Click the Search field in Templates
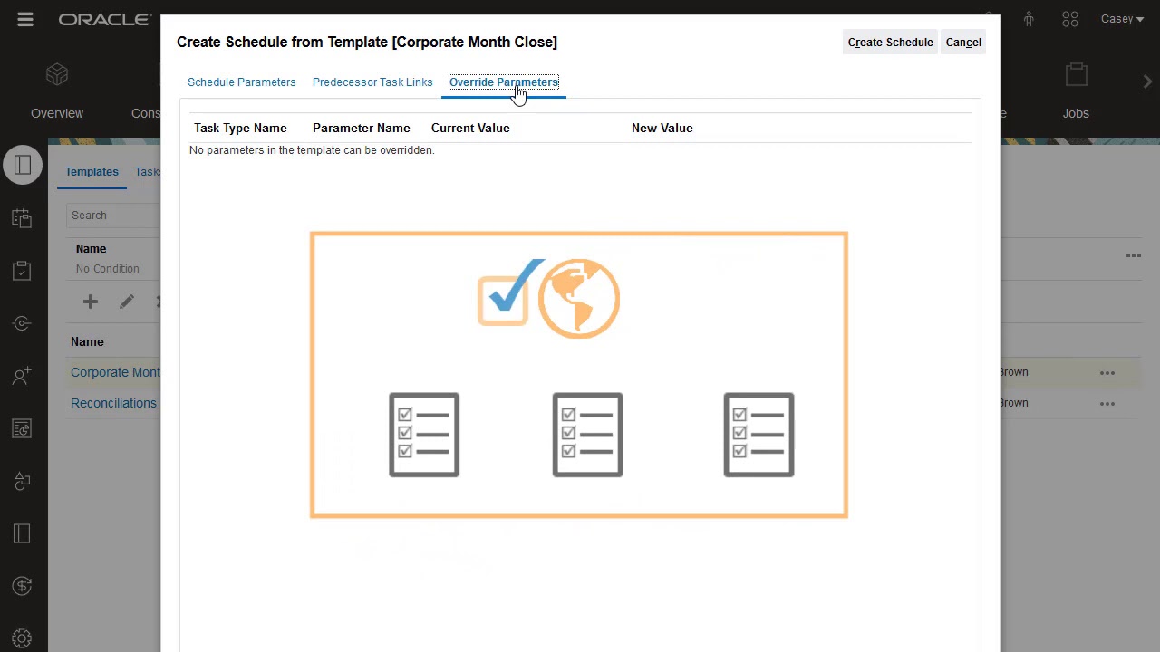Viewport: 1160px width, 652px height. [x=113, y=216]
